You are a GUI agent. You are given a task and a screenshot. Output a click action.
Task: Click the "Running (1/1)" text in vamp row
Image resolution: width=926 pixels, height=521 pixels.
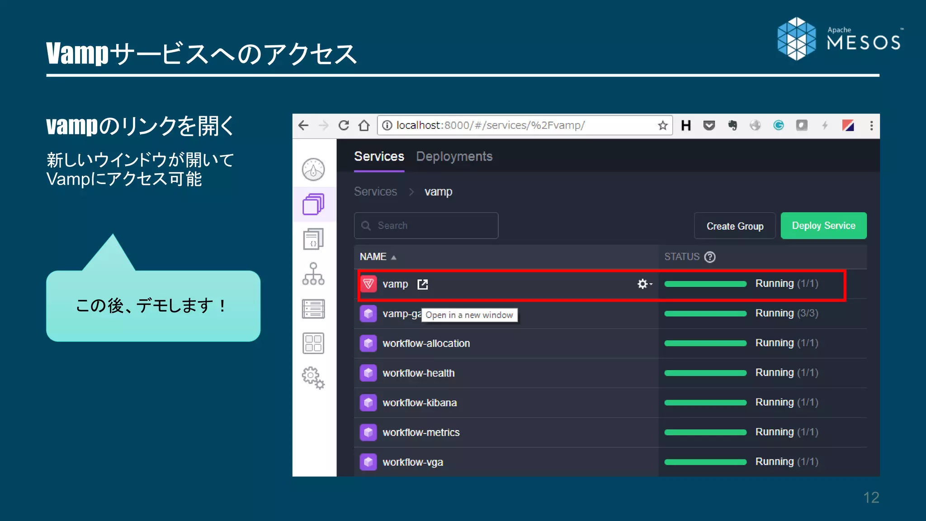787,284
